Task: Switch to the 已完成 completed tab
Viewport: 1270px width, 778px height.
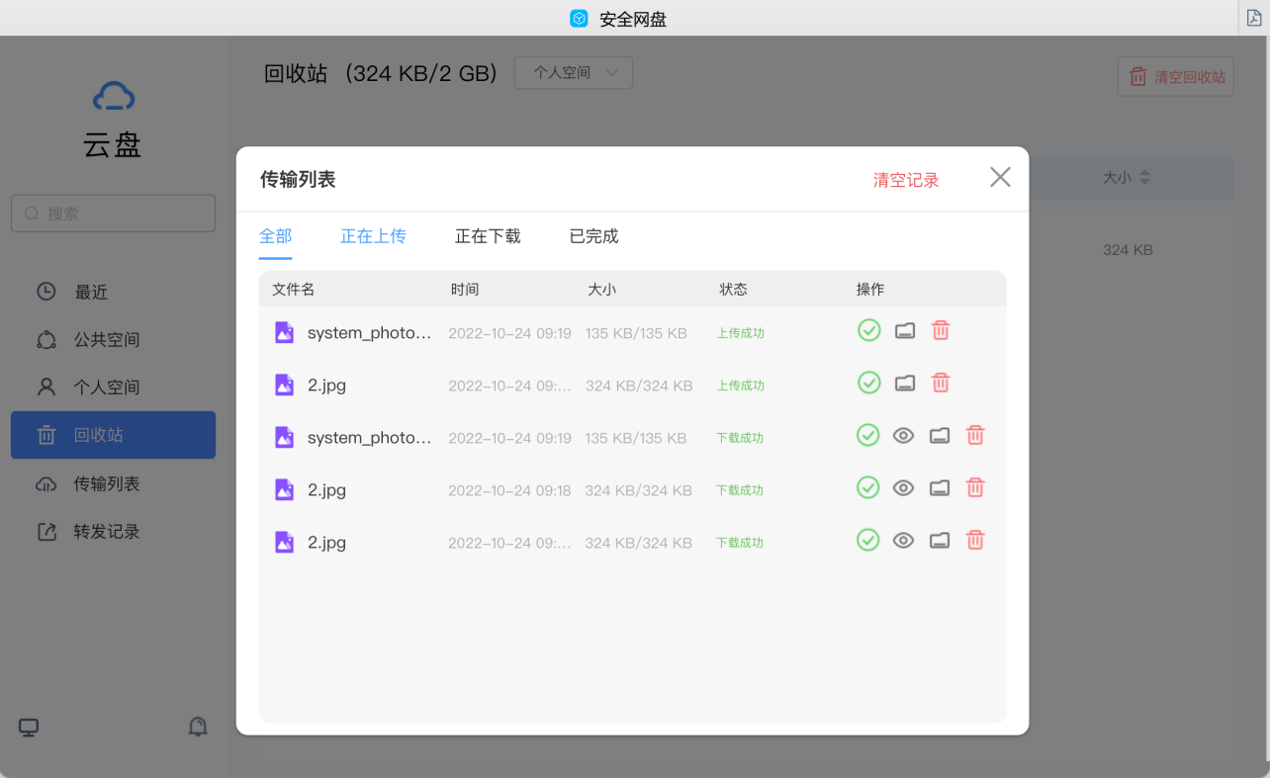Action: [592, 236]
